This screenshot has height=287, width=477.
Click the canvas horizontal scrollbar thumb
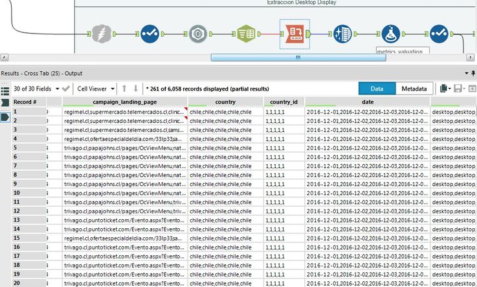[x=298, y=58]
